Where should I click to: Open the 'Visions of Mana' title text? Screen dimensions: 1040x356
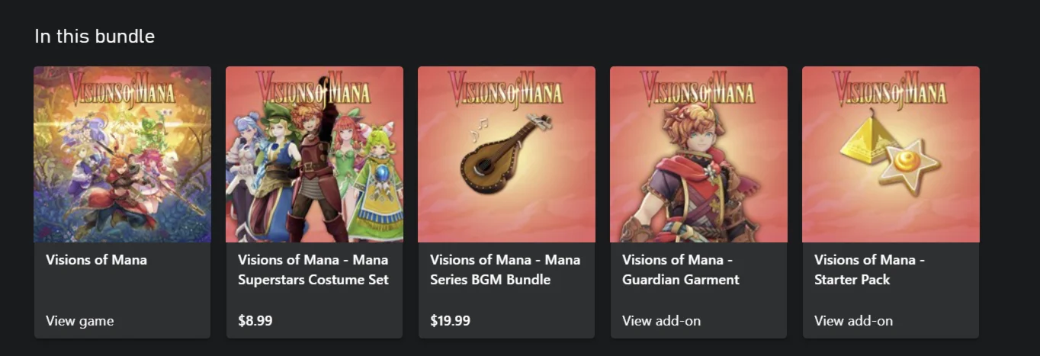[96, 260]
